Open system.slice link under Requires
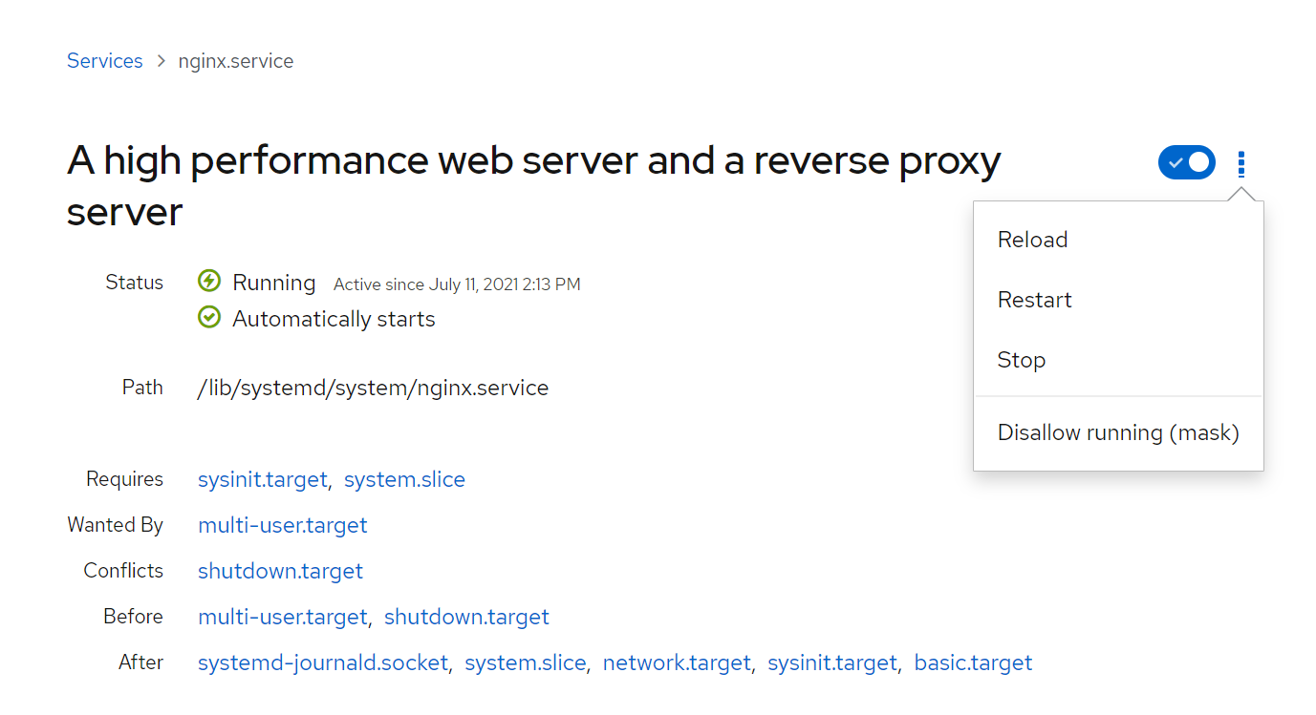 click(404, 479)
